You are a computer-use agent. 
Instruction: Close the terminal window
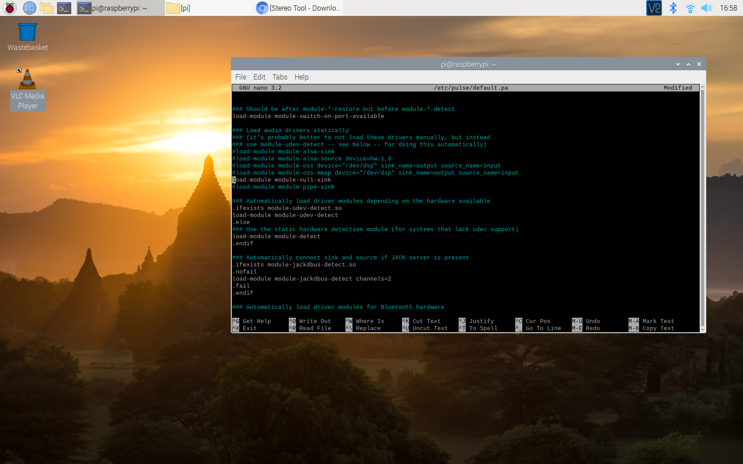[699, 64]
